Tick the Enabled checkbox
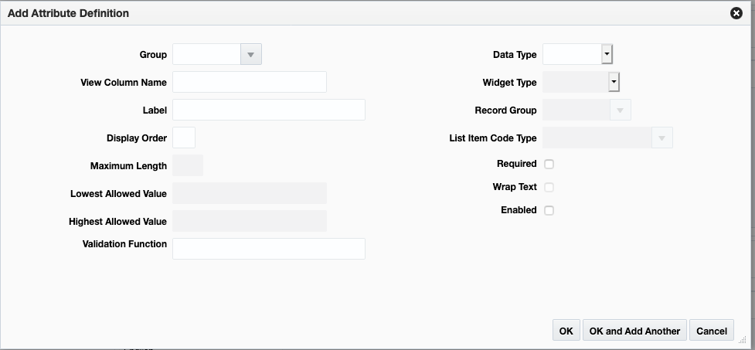 click(549, 210)
